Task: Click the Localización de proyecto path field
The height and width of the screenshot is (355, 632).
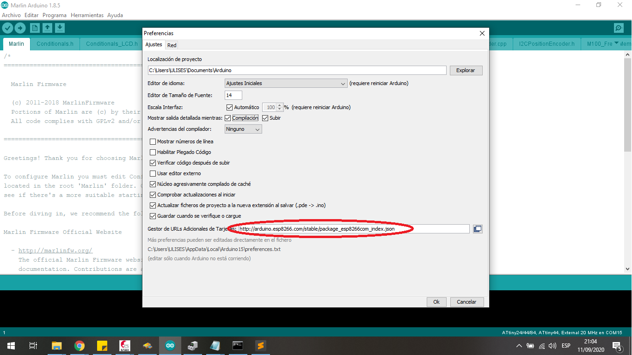Action: pos(297,70)
